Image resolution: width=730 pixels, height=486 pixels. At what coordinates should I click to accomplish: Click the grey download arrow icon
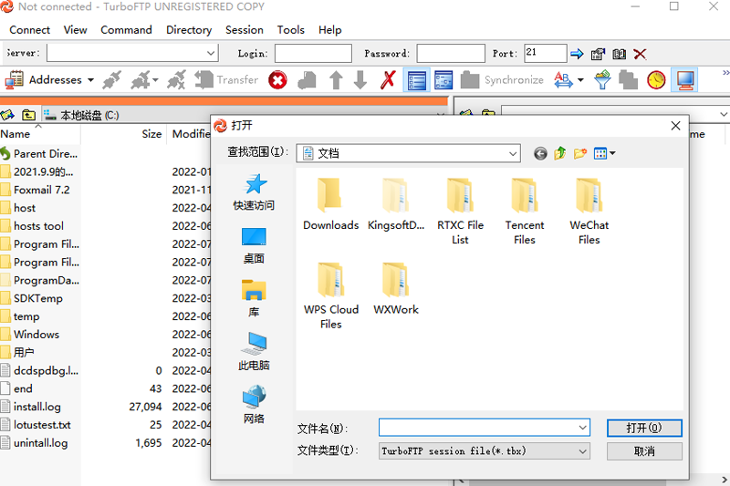point(360,80)
